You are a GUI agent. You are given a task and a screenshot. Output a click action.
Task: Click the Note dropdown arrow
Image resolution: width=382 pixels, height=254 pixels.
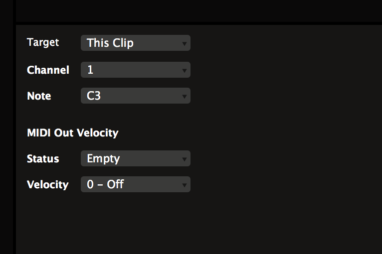185,96
